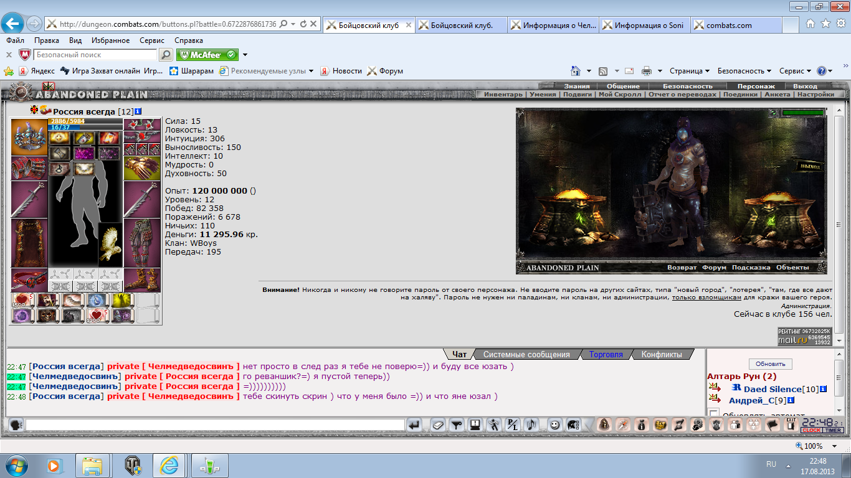Click the helmet equipment slot icon
Image resolution: width=851 pixels, height=478 pixels.
[29, 137]
